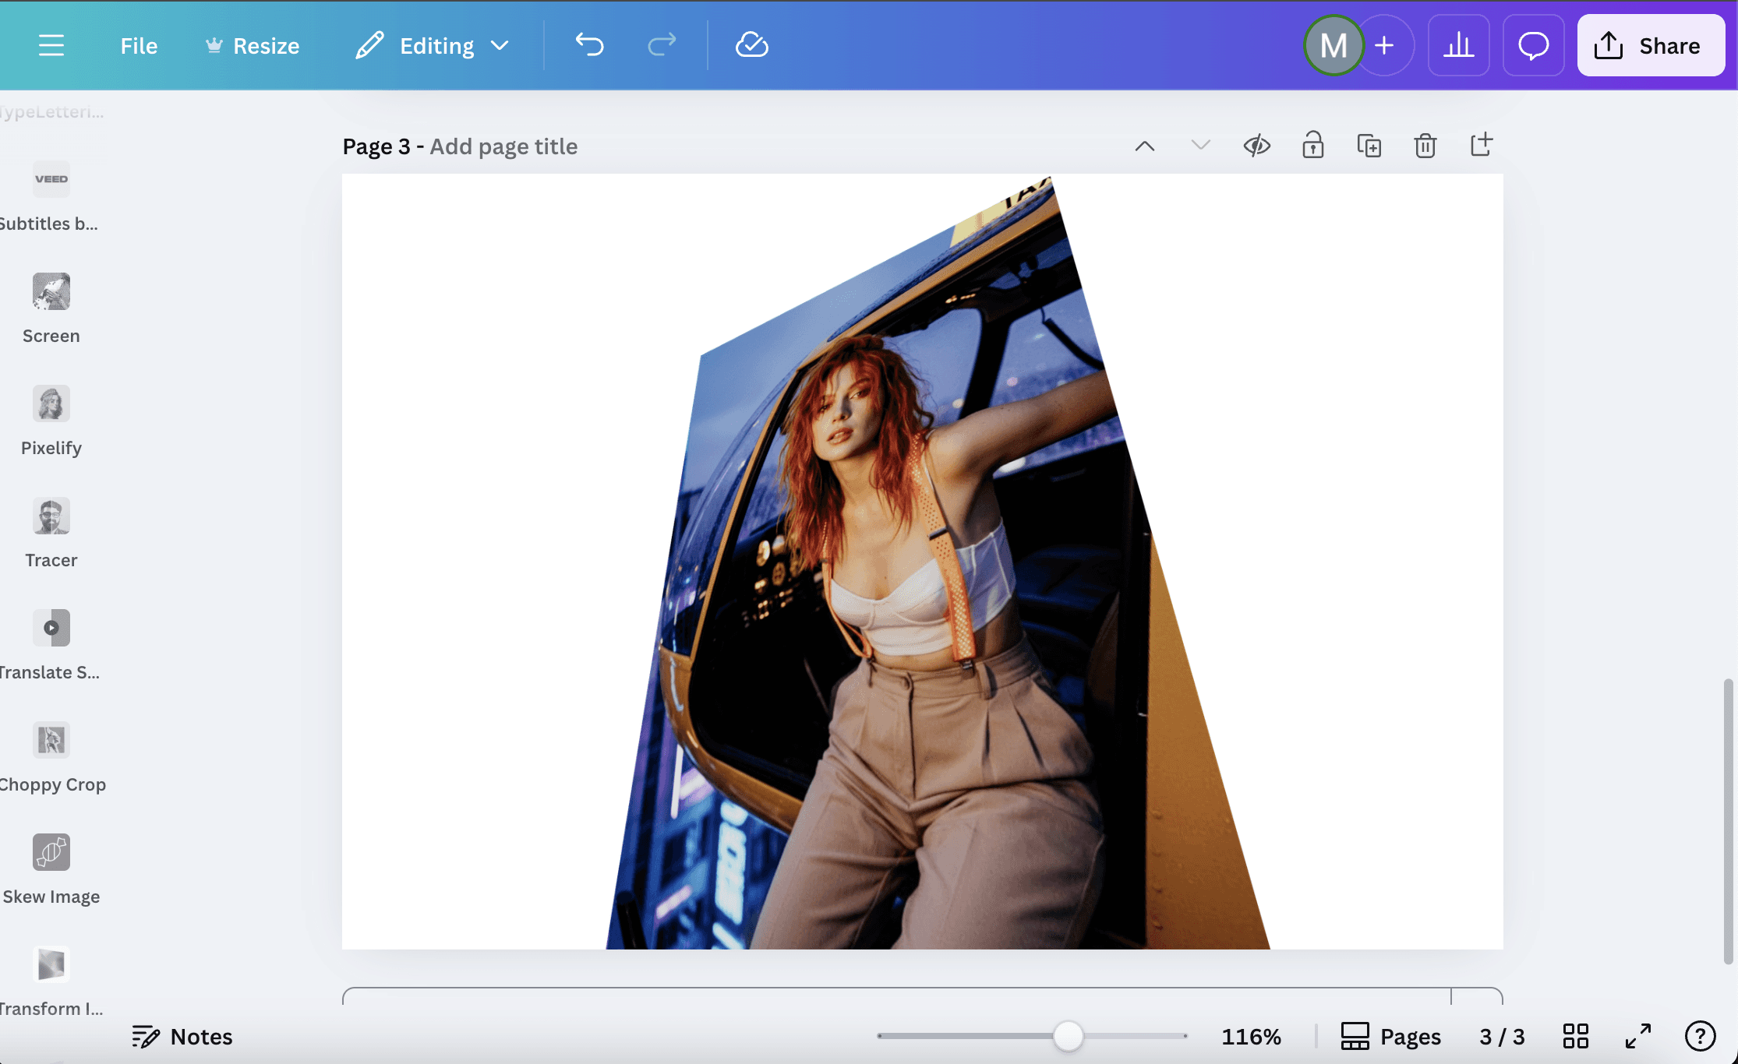Image resolution: width=1738 pixels, height=1064 pixels.
Task: Lock page 3
Action: 1312,146
